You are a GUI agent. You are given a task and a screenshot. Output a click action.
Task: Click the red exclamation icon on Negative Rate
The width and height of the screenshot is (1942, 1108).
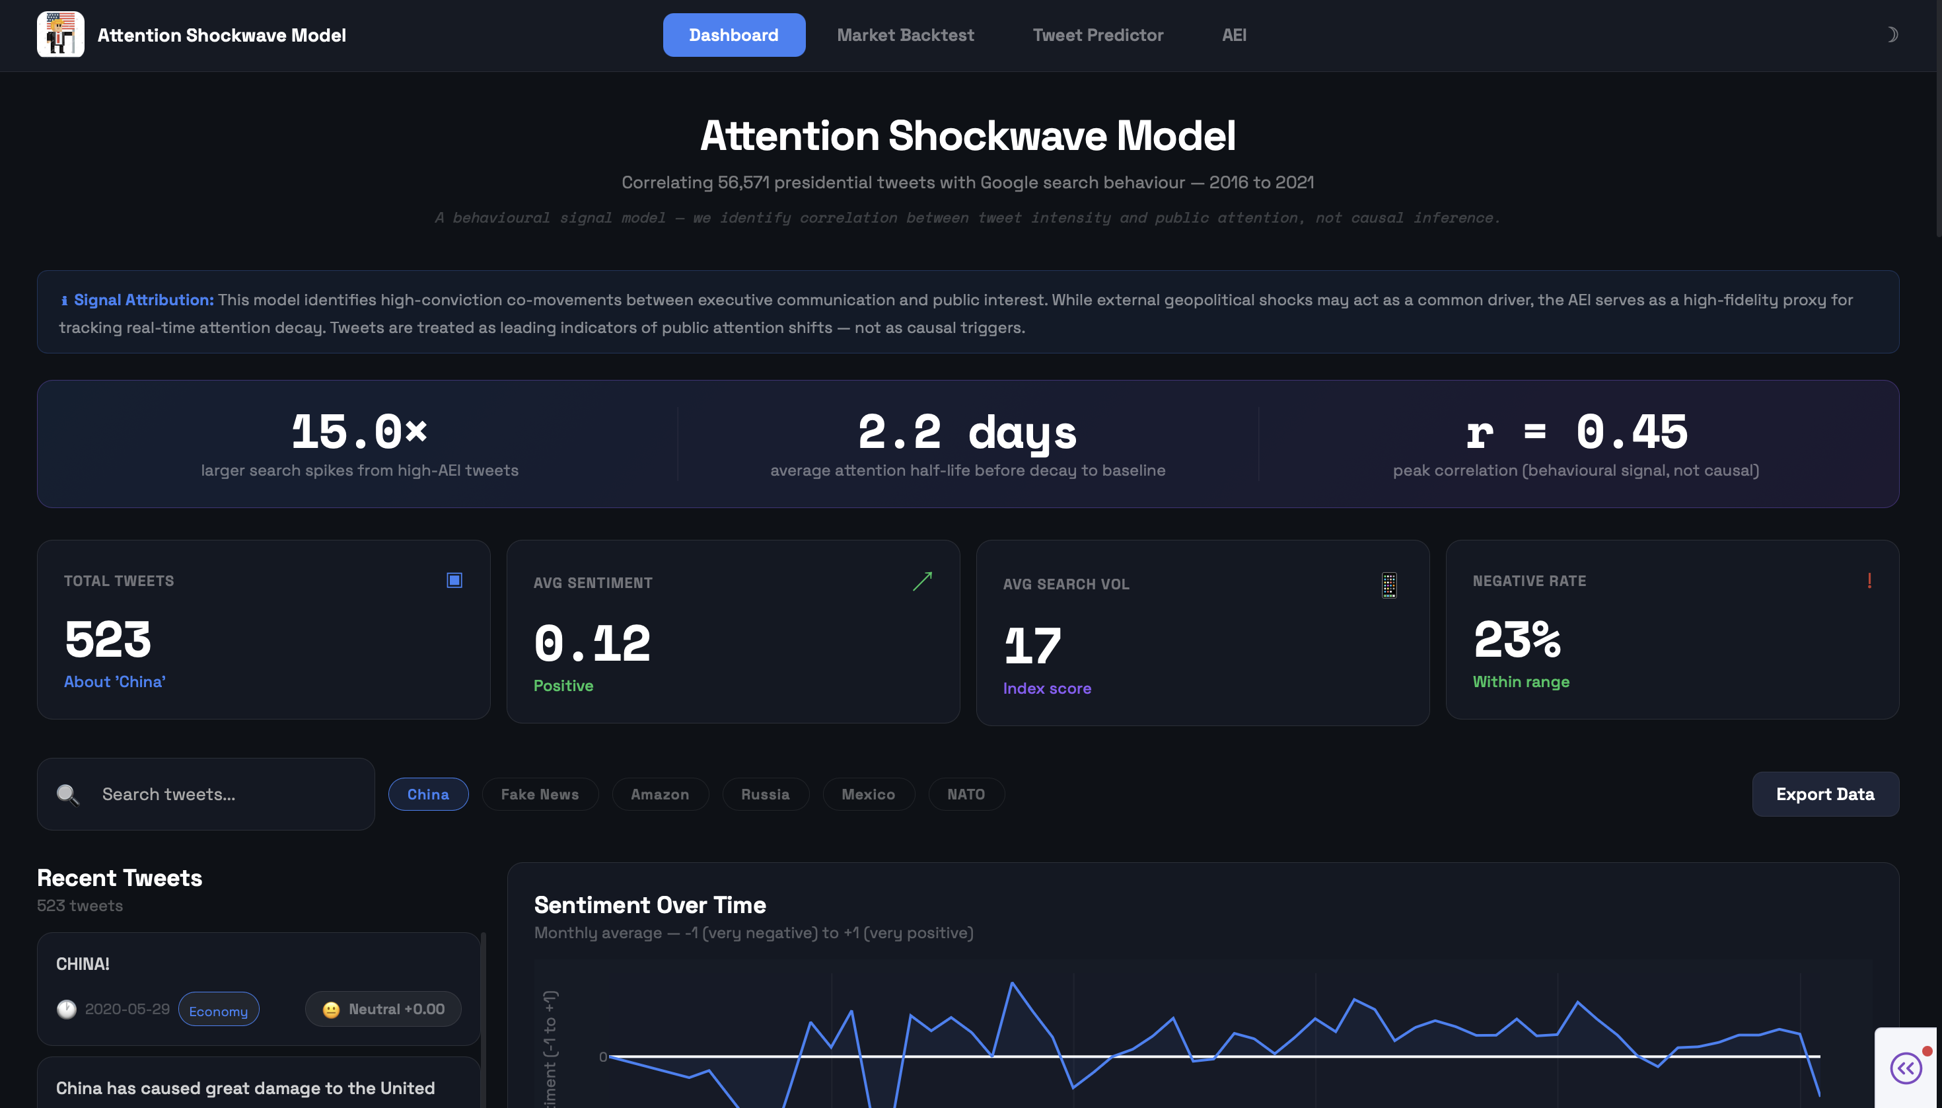coord(1869,581)
